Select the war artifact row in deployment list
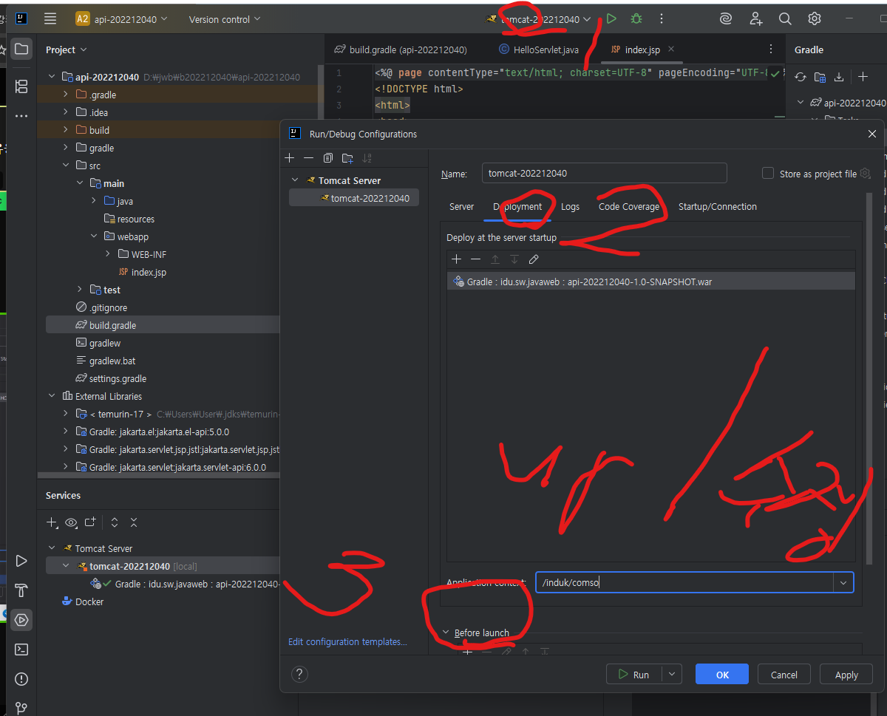 (x=651, y=281)
